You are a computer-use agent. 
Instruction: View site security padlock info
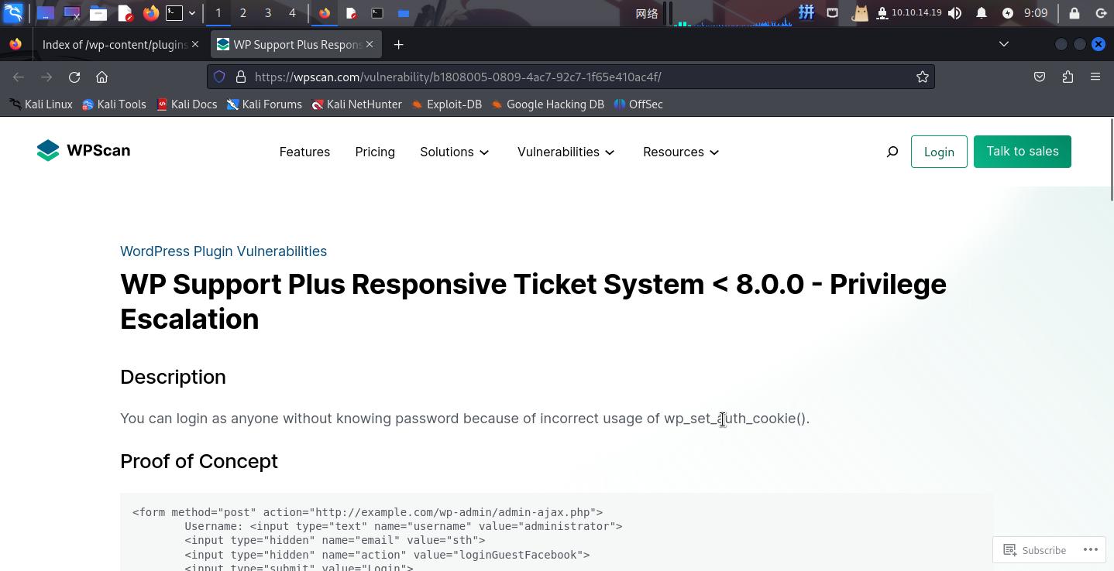point(241,77)
